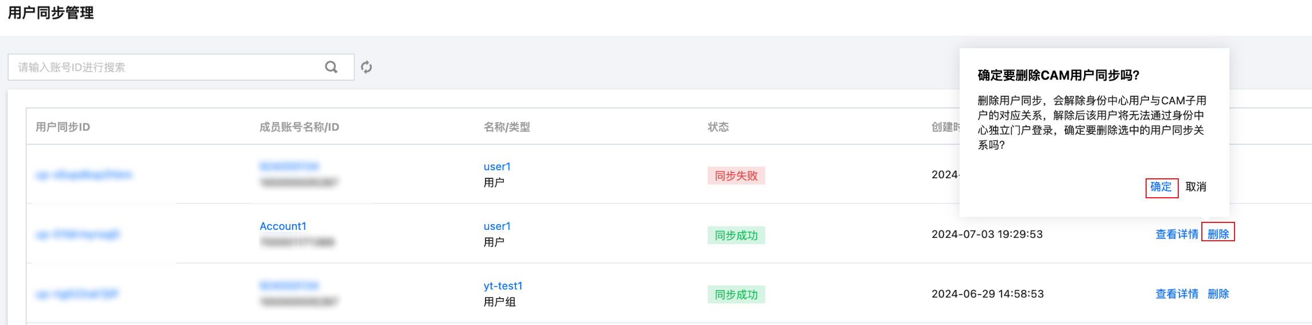Click 删除 in the Account1 row
Viewport: 1312px width, 325px height.
(1218, 234)
